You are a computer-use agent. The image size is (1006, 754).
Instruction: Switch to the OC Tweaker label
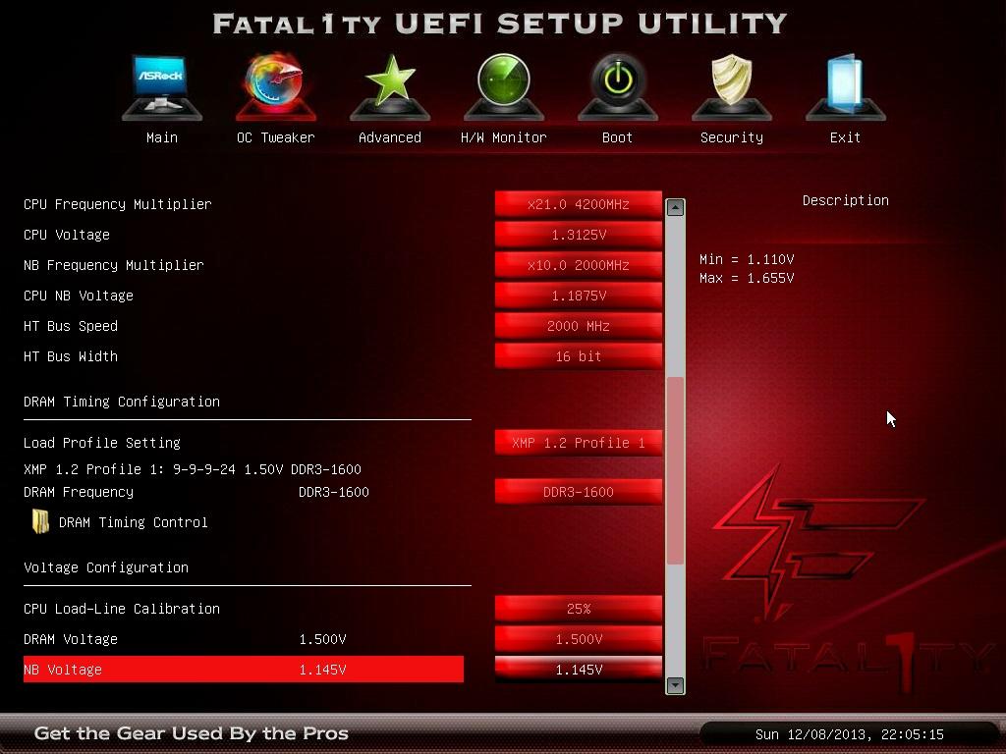276,137
